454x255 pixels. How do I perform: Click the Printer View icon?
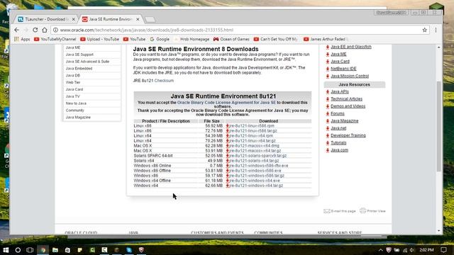click(x=362, y=210)
